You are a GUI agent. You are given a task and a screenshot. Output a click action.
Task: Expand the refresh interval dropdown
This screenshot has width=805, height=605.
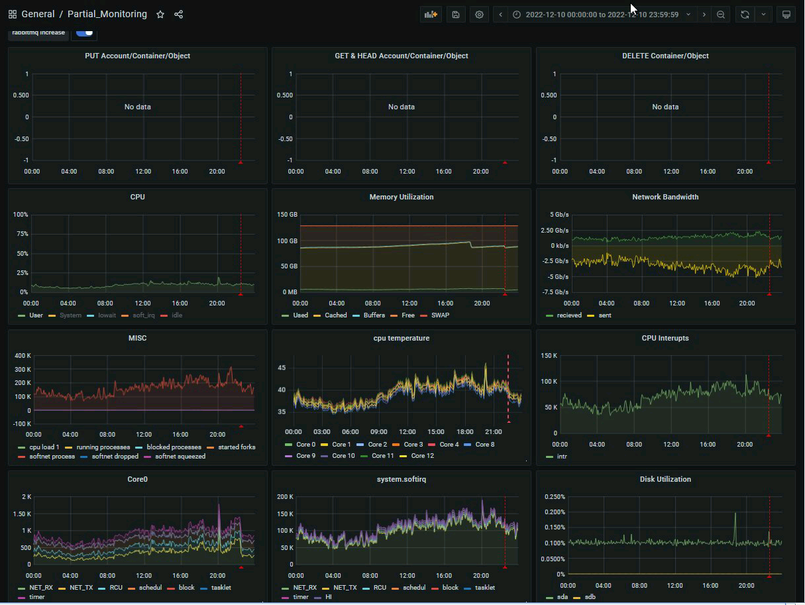763,15
